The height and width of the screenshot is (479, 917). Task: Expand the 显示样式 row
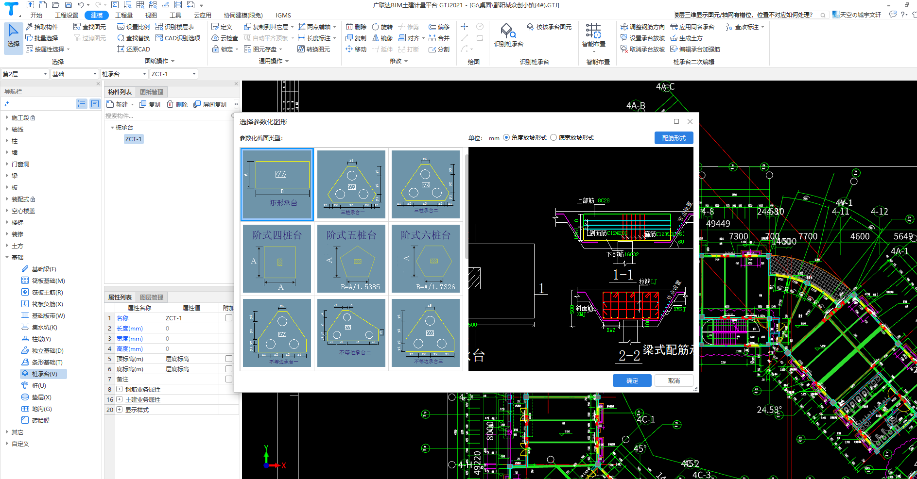point(119,410)
